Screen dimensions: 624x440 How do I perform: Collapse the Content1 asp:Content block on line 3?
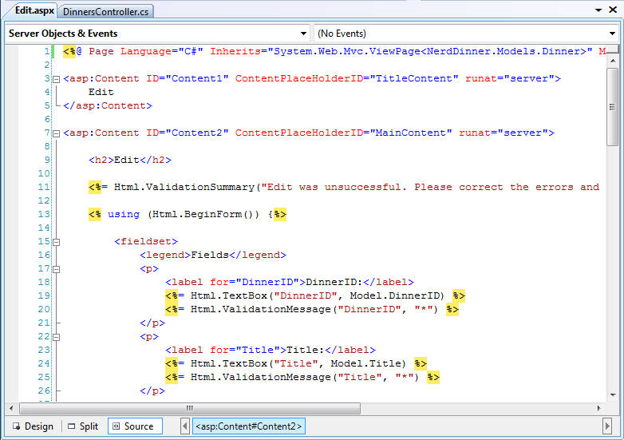[x=55, y=79]
